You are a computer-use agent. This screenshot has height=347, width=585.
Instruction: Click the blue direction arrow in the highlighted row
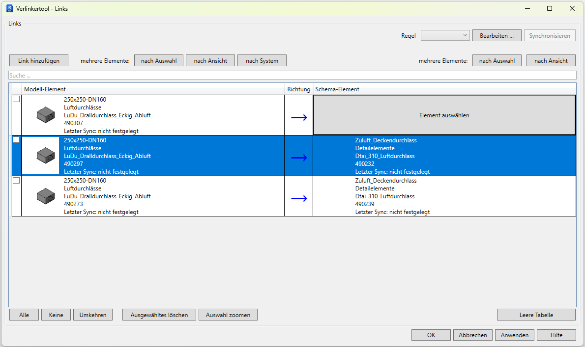[299, 158]
